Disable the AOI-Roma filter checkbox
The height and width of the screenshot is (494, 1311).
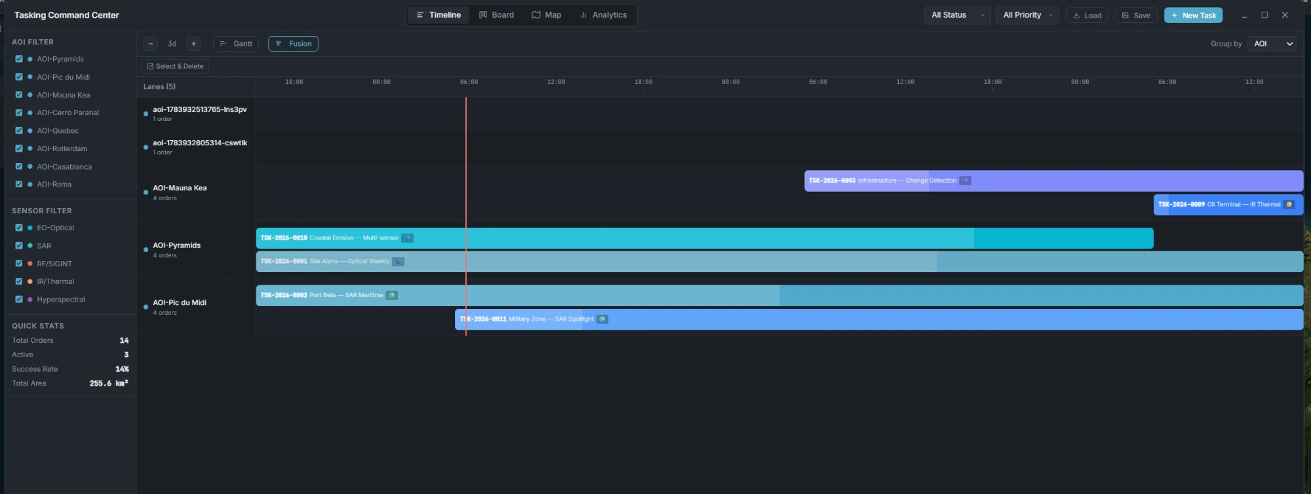click(19, 185)
